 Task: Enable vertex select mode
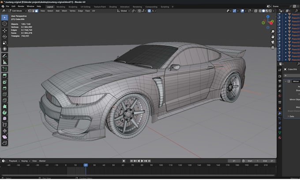point(30,11)
